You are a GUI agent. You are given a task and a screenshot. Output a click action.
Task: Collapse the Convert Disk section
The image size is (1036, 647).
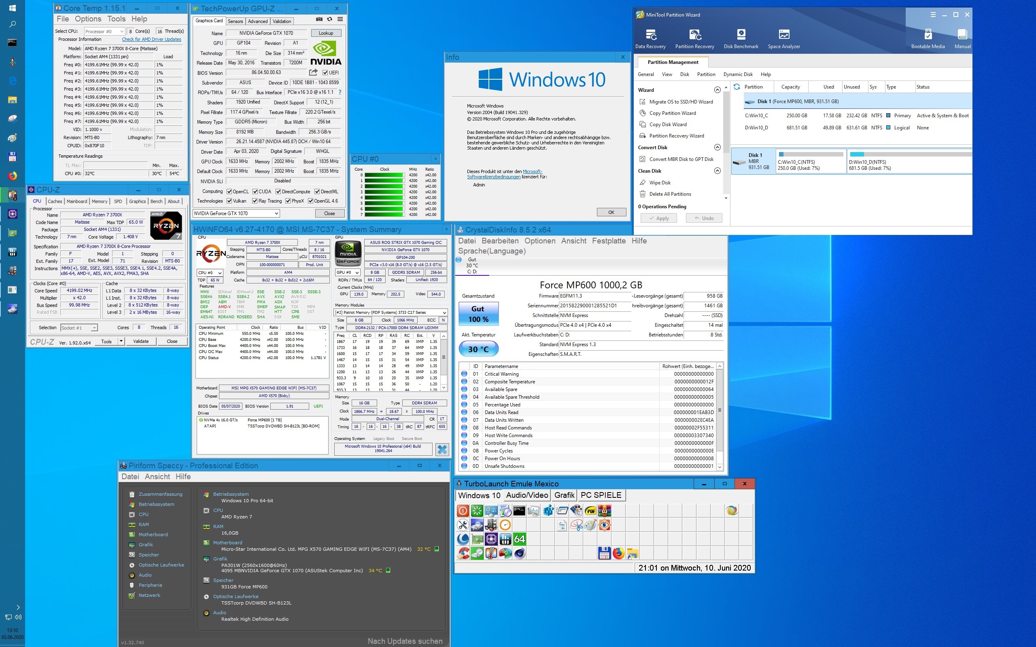(717, 147)
